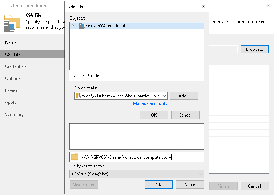
Task: Open the Credentials dropdown list
Action: click(164, 96)
